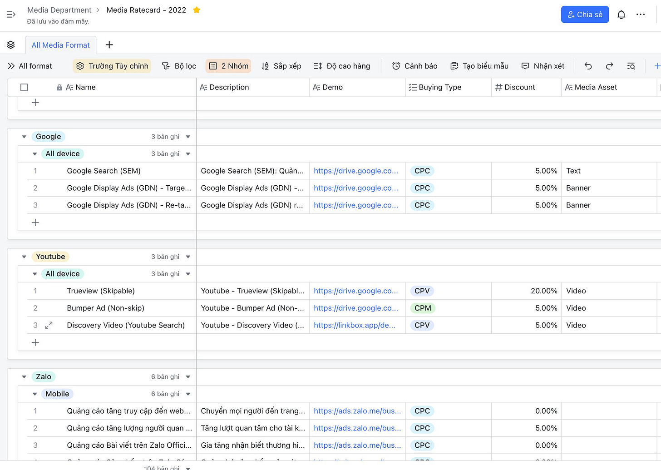Collapse the Google group
The width and height of the screenshot is (661, 470).
tap(24, 137)
